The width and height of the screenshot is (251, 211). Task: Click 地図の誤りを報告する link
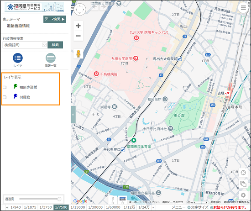click(x=236, y=202)
